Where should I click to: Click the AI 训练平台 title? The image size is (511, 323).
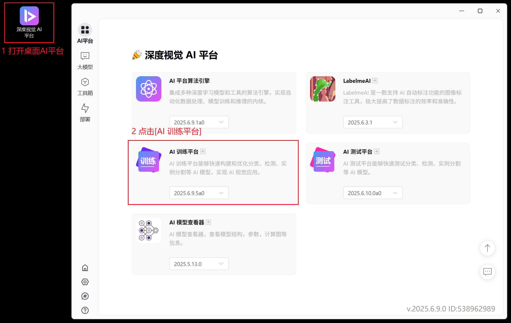(x=184, y=152)
